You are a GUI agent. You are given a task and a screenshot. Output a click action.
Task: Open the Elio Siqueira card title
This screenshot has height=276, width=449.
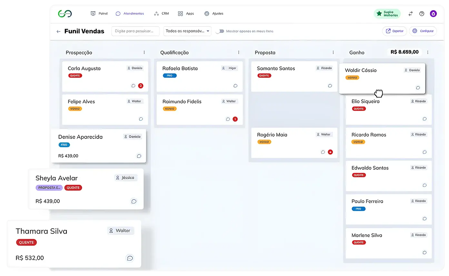[x=365, y=101]
